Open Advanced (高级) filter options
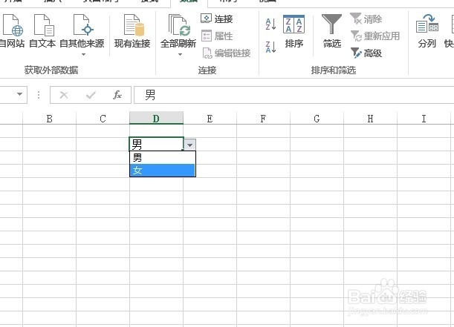Screen dimensions: 454x327 366,53
